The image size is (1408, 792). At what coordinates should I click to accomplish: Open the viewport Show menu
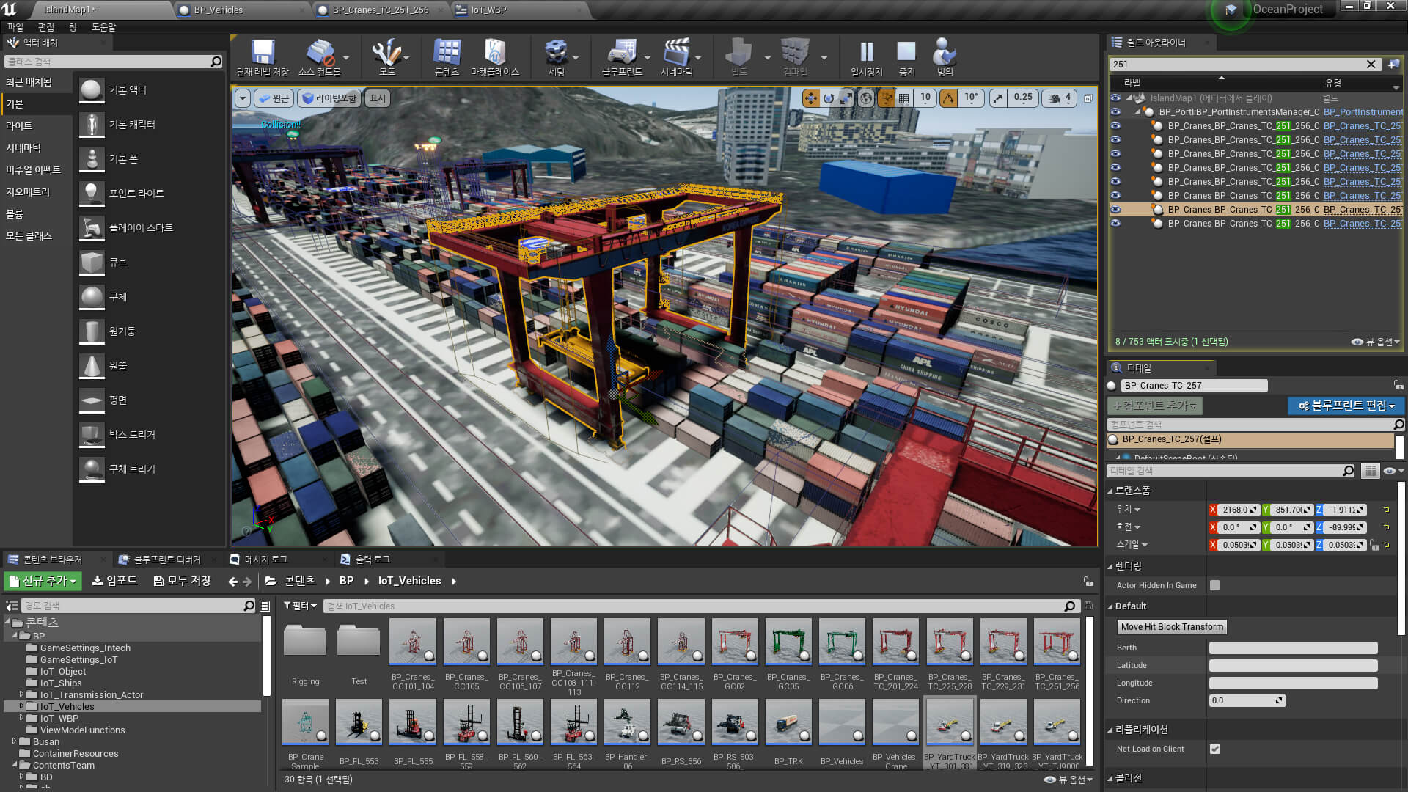[x=378, y=98]
